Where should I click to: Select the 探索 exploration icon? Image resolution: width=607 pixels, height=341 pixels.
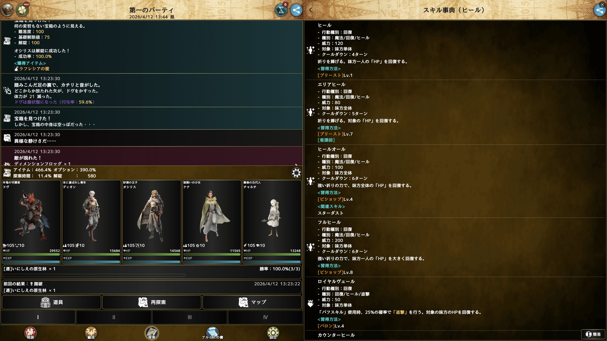152,332
